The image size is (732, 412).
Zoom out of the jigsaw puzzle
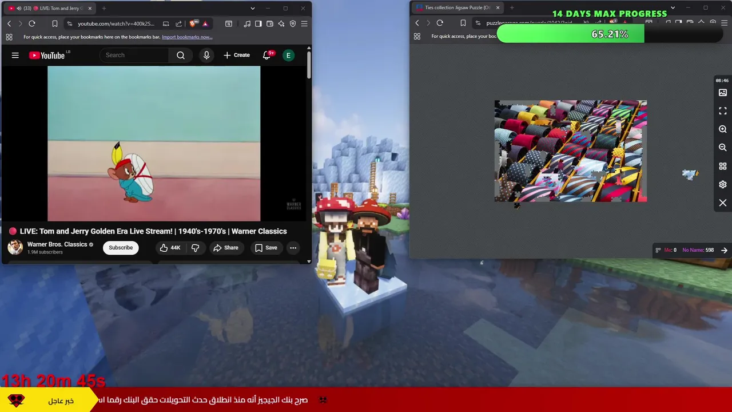pos(723,148)
